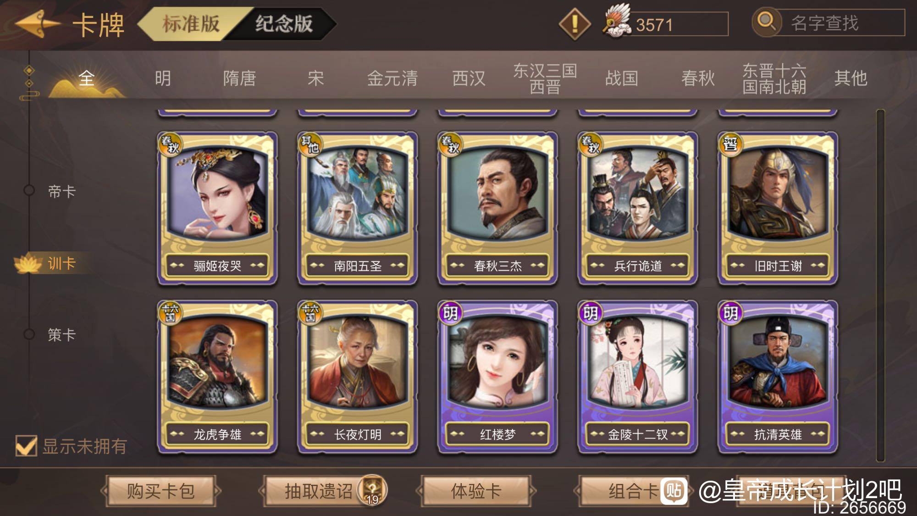Select the lotus icon next to 训卡
This screenshot has width=917, height=516.
click(x=28, y=263)
